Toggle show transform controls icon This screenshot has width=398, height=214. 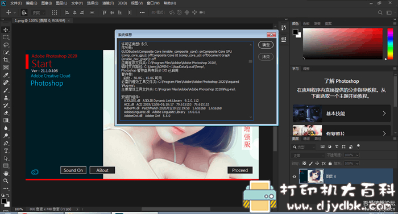click(x=55, y=12)
